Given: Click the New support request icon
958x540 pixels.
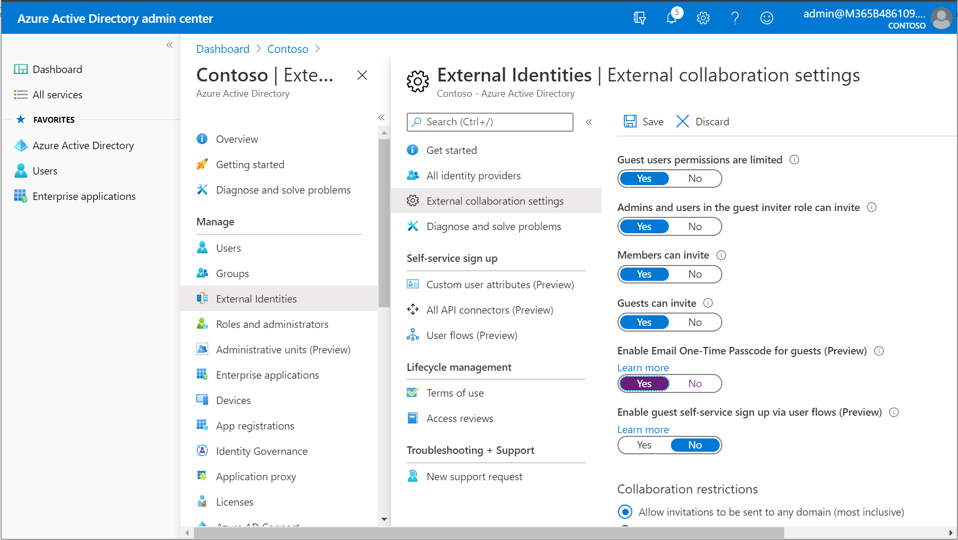Looking at the screenshot, I should (x=413, y=477).
